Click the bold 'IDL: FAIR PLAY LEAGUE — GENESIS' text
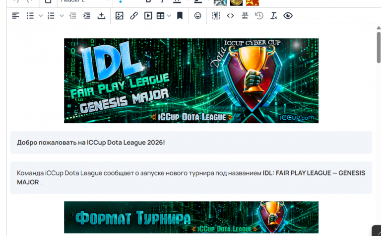 point(314,173)
